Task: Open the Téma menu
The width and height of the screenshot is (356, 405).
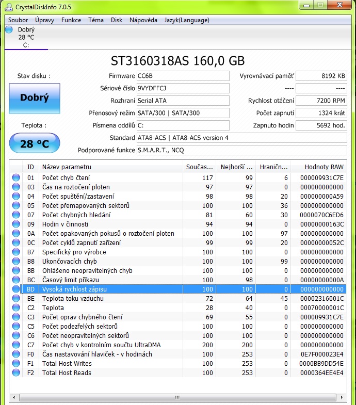Action: [x=96, y=20]
